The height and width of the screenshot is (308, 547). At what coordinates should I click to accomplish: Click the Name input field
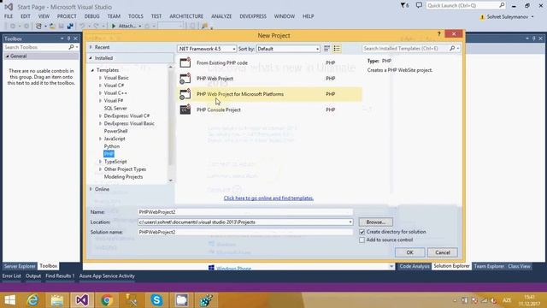[245, 212]
